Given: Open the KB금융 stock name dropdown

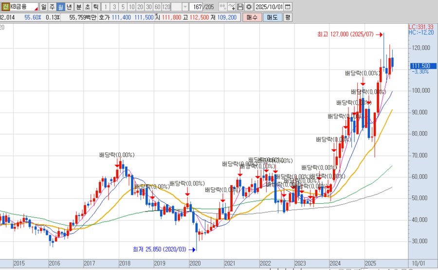Looking at the screenshot, I should (x=36, y=8).
